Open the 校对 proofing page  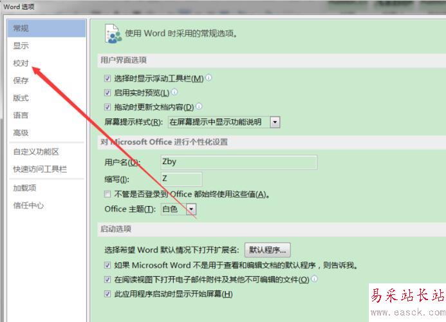point(21,63)
